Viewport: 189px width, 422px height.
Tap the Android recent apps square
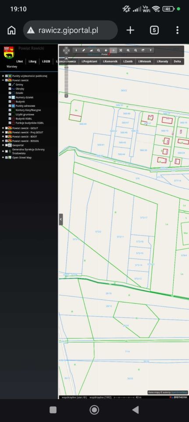53,410
